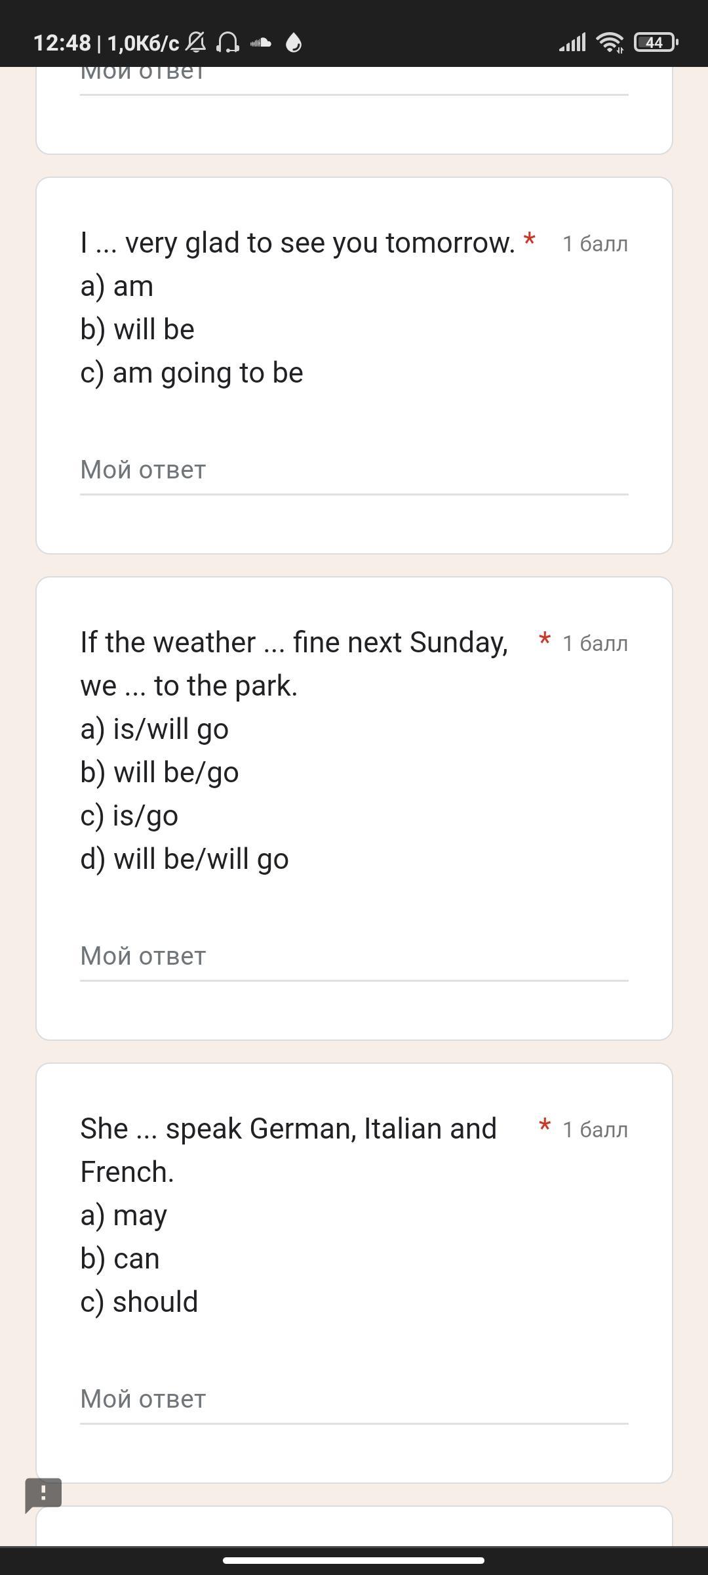Screen dimensions: 708x1575
Task: Tap the report problem feedback icon
Action: coord(43,1495)
